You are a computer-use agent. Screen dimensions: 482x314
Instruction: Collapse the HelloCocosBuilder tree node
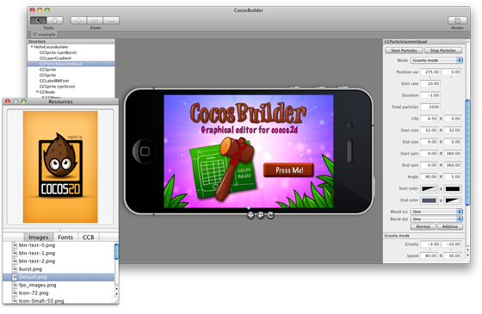[32, 47]
